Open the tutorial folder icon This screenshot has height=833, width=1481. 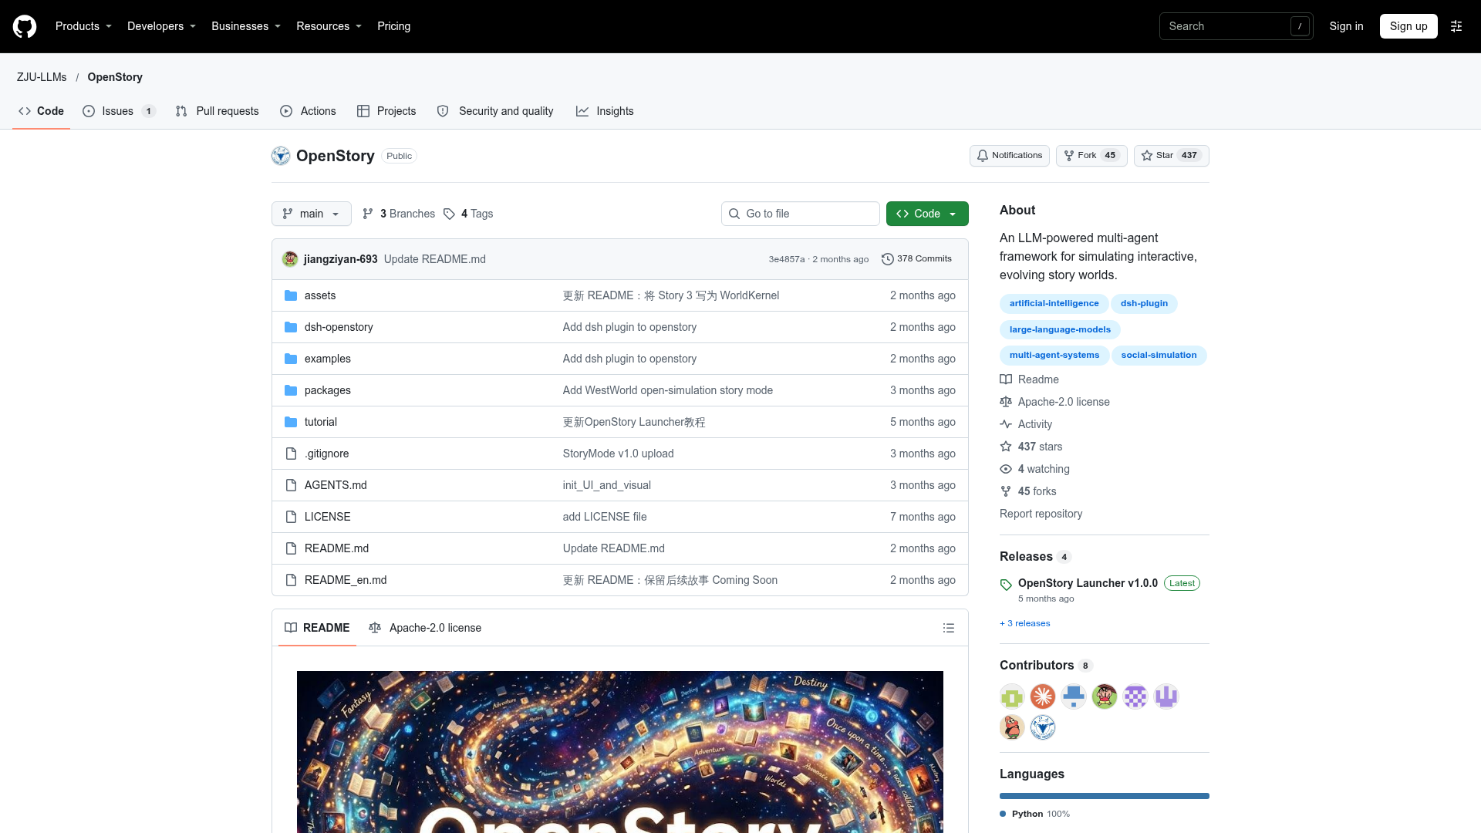tap(291, 422)
